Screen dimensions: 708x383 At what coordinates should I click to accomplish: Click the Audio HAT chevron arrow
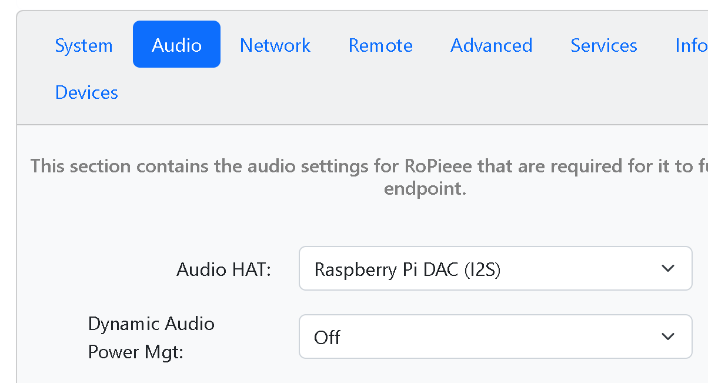pyautogui.click(x=668, y=268)
